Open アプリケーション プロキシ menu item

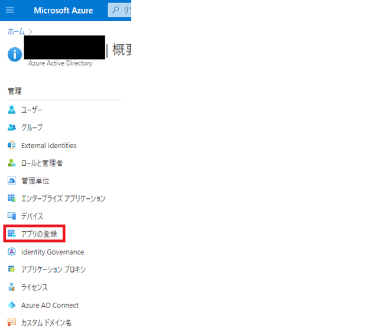[x=53, y=270]
